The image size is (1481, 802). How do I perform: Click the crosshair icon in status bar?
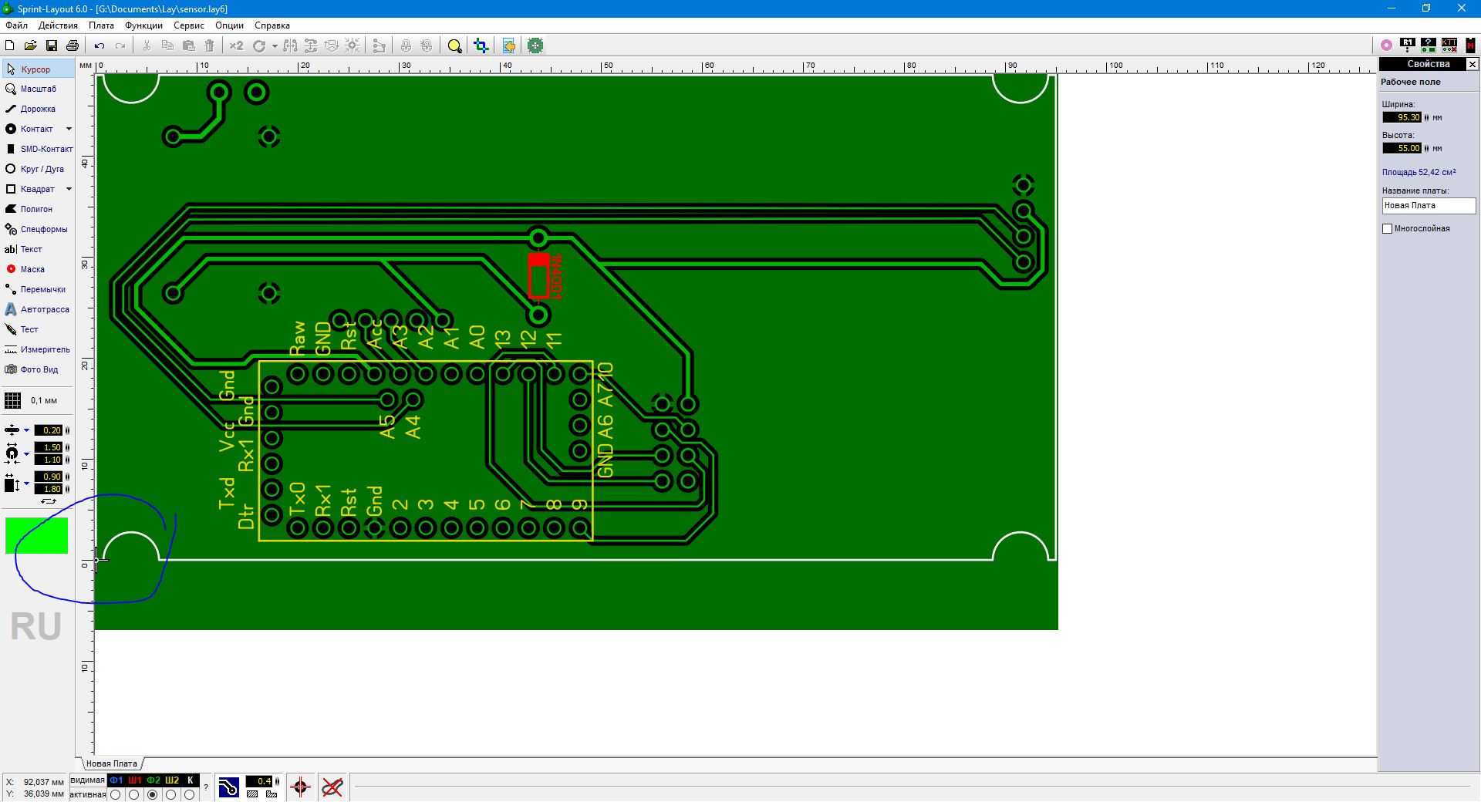(301, 787)
